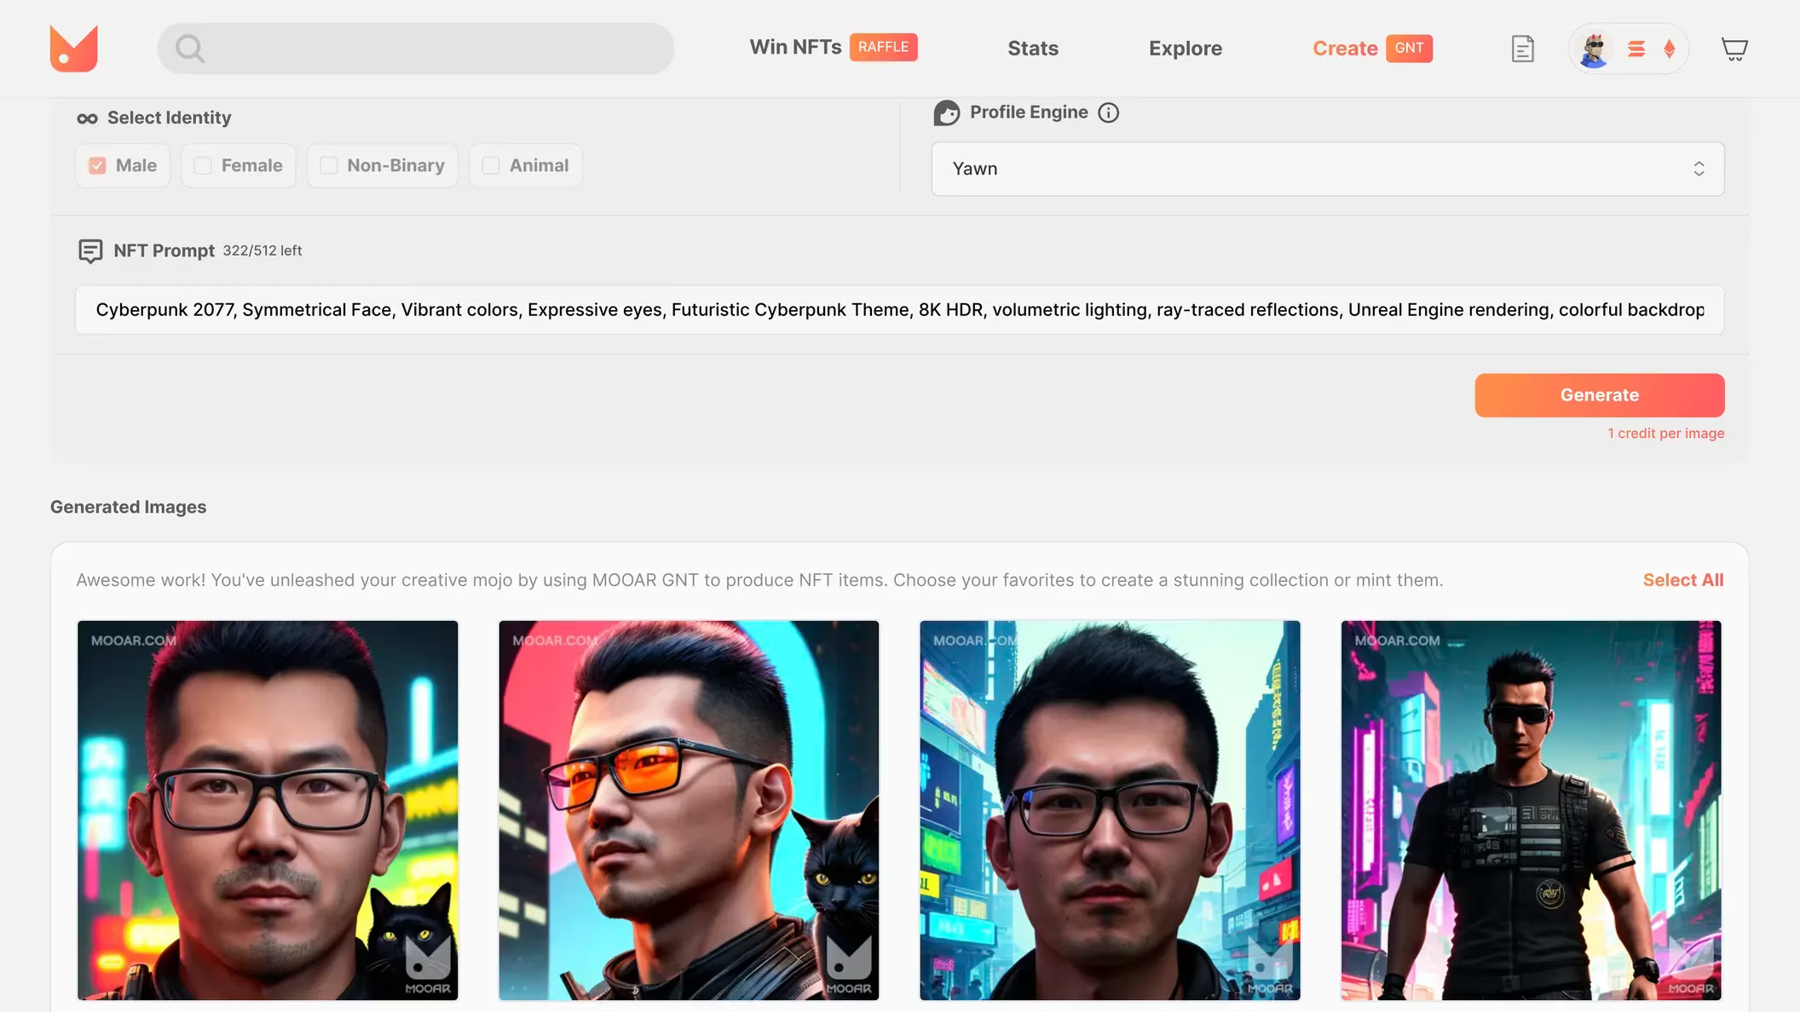Open the Win NFTs menu item
Viewport: 1800px width, 1012px height.
[x=795, y=47]
